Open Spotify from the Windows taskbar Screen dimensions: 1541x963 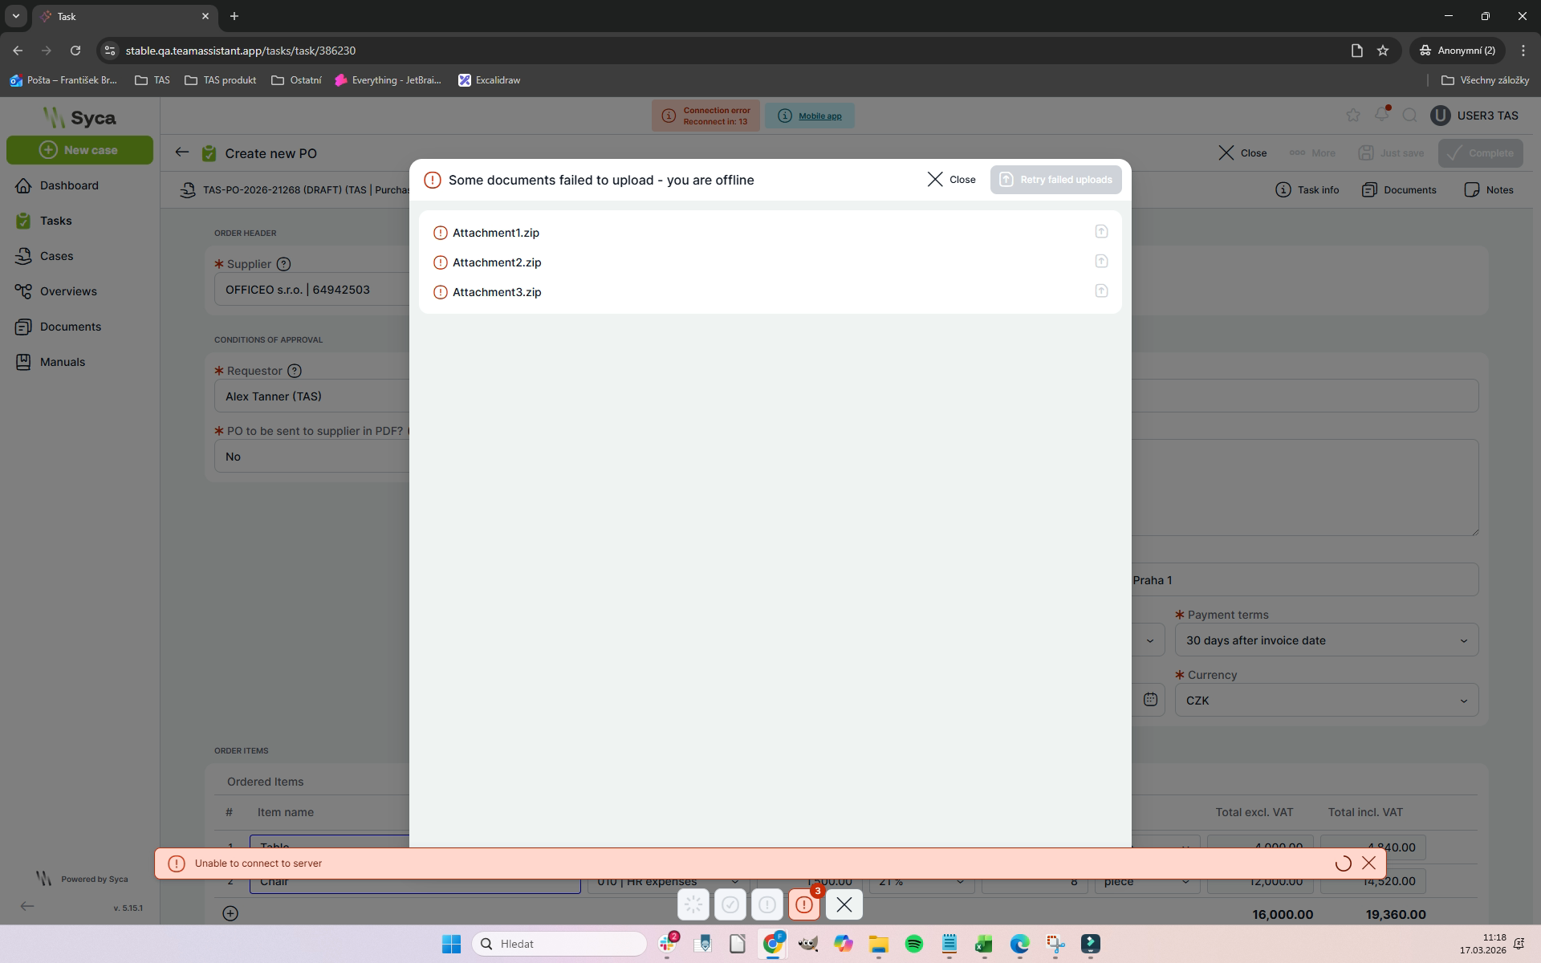pyautogui.click(x=913, y=944)
